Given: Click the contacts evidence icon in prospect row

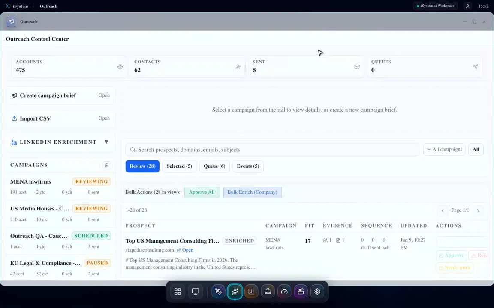Looking at the screenshot, I should [x=325, y=240].
